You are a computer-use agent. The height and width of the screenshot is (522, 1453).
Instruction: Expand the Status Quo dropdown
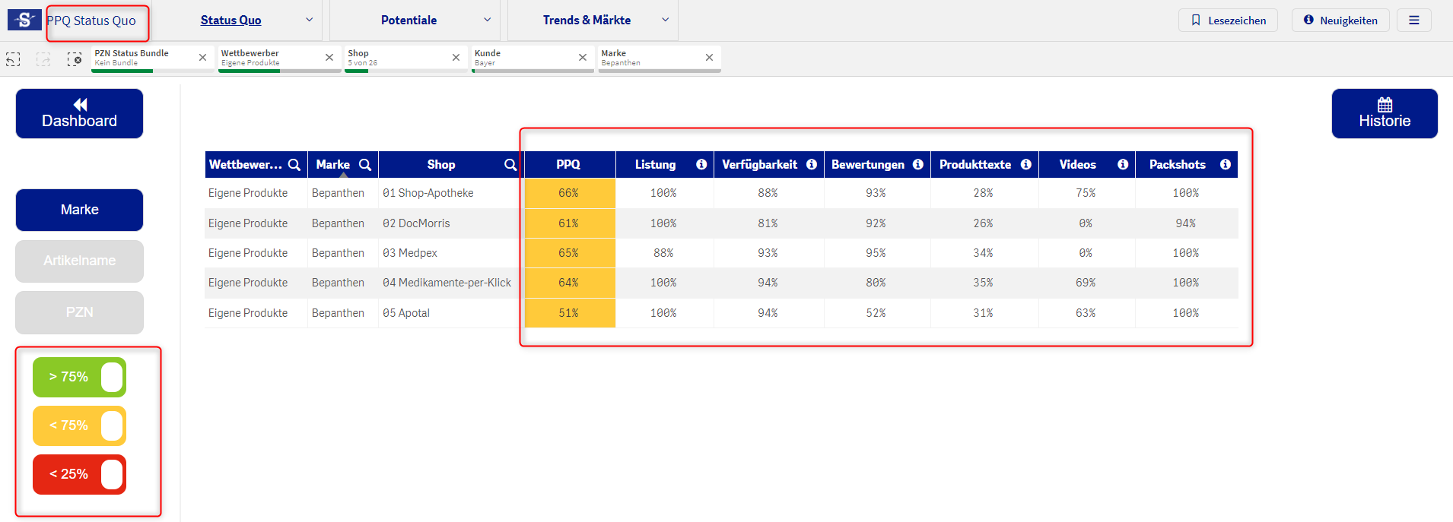(309, 21)
